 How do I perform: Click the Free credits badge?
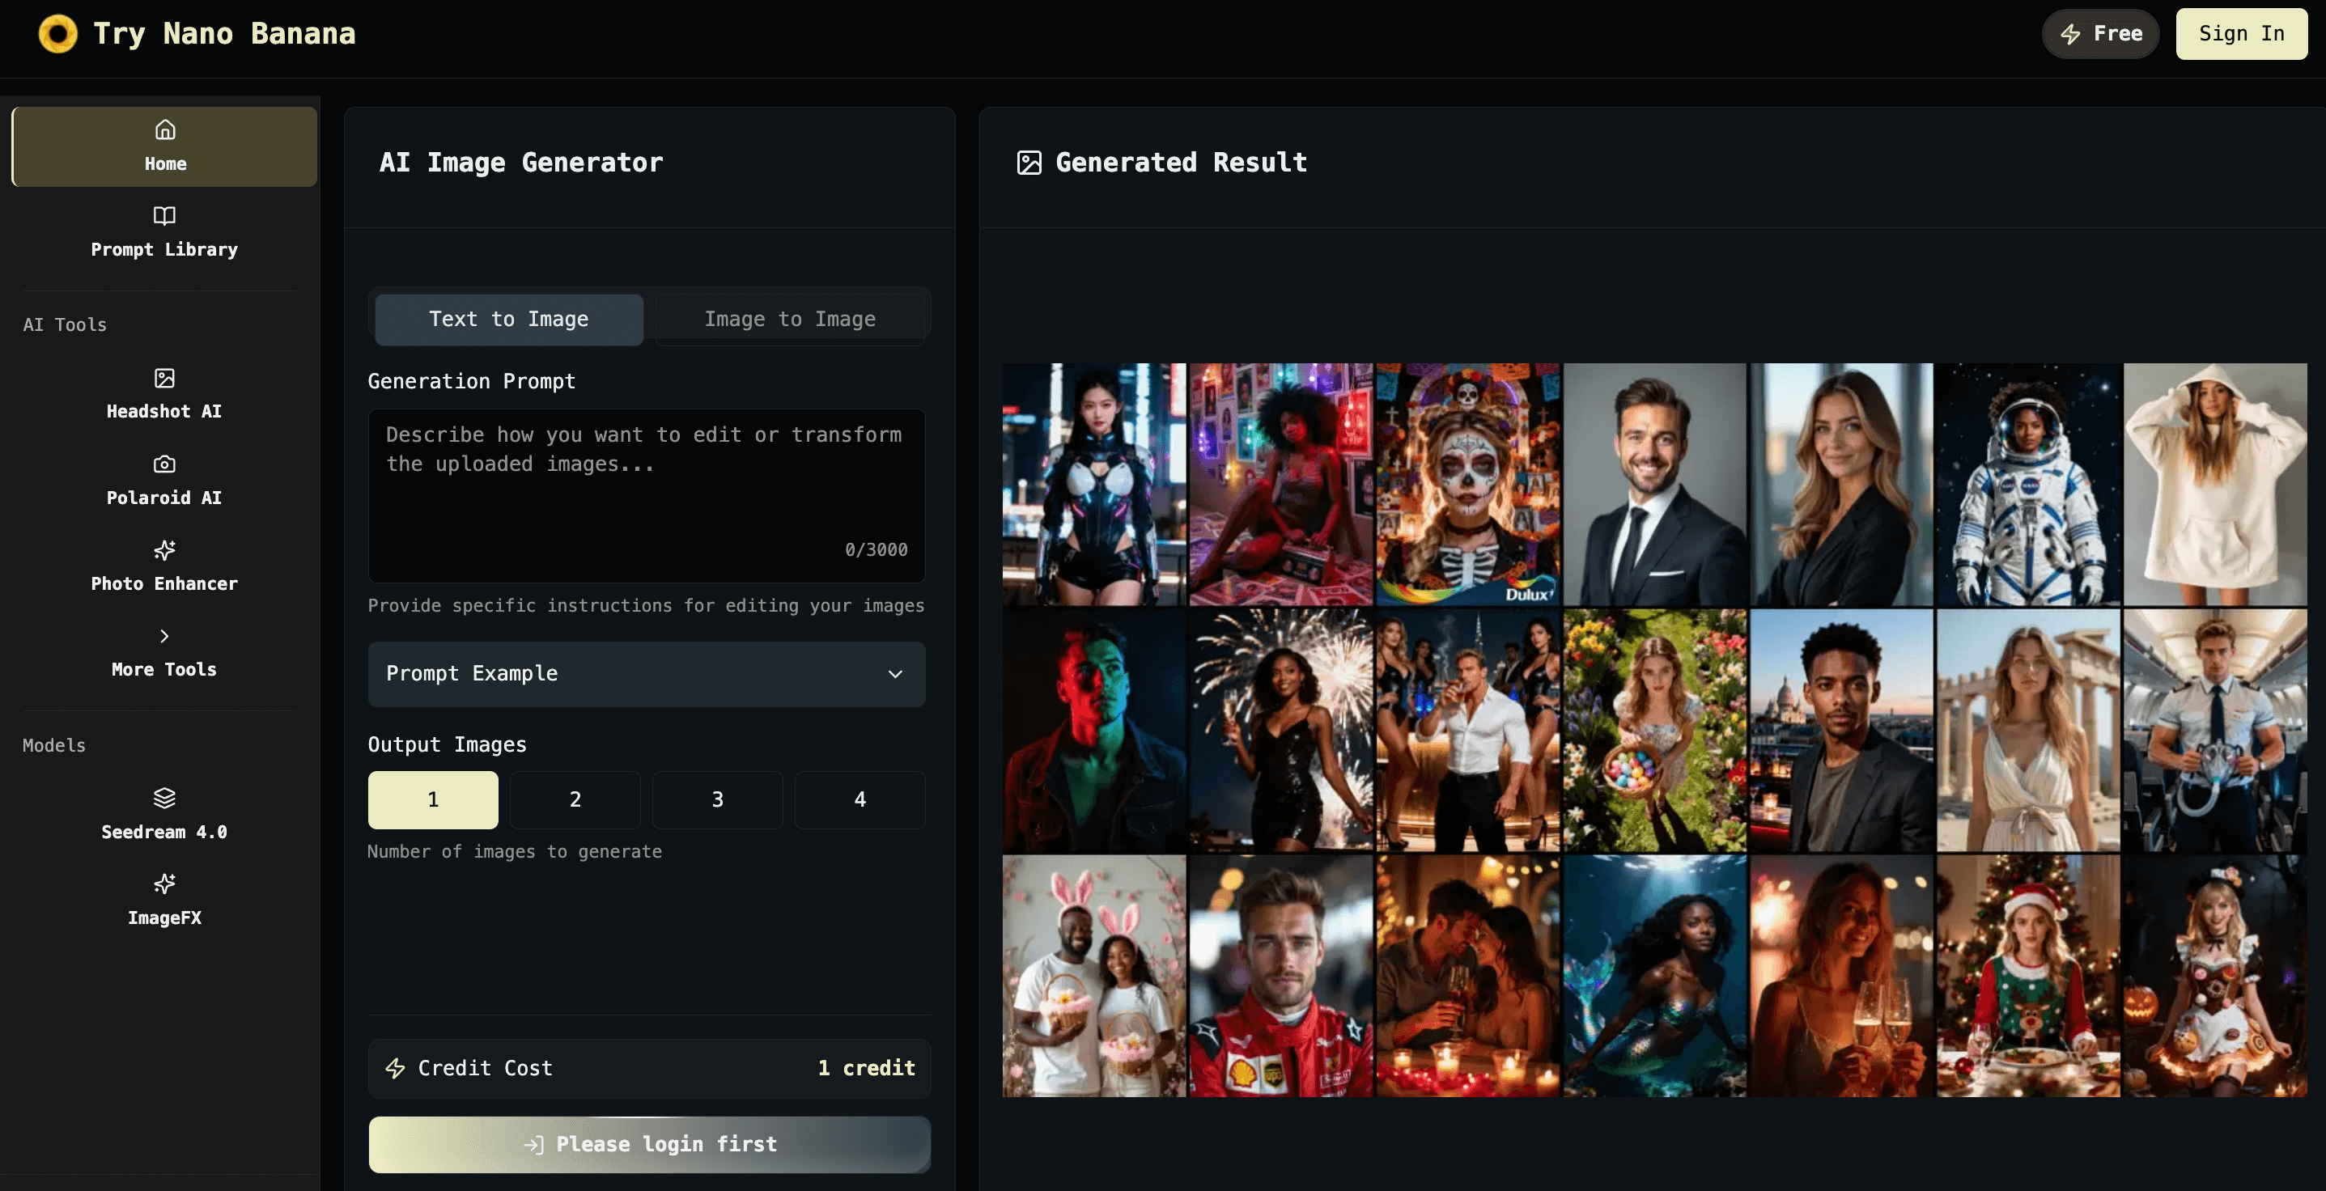coord(2100,34)
